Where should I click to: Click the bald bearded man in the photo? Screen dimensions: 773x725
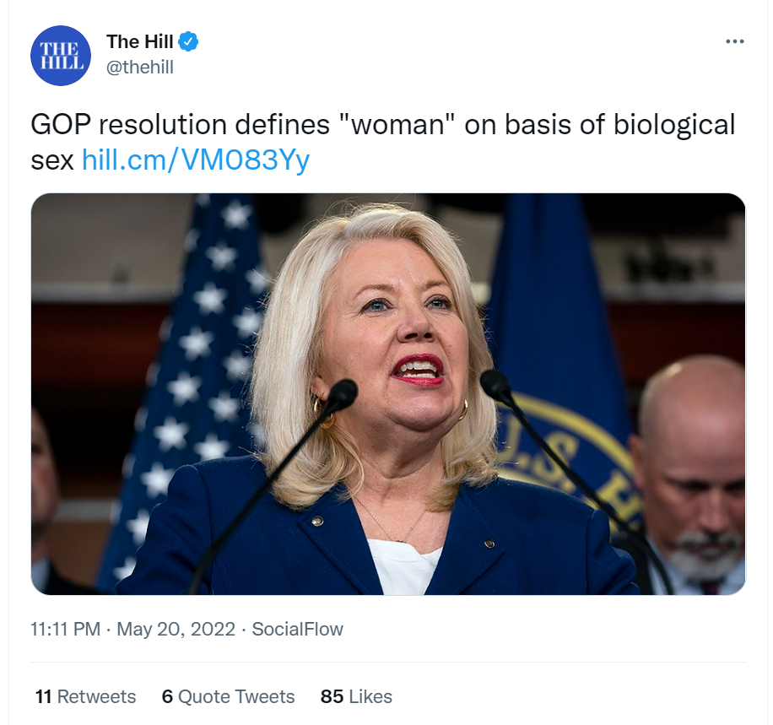tap(690, 473)
